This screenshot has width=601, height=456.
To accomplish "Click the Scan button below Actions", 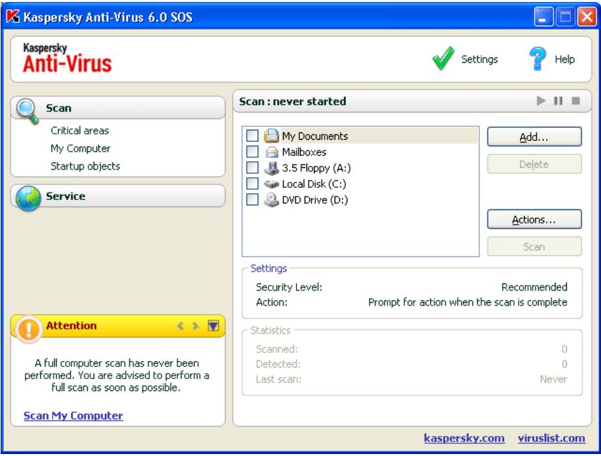I will coord(534,247).
